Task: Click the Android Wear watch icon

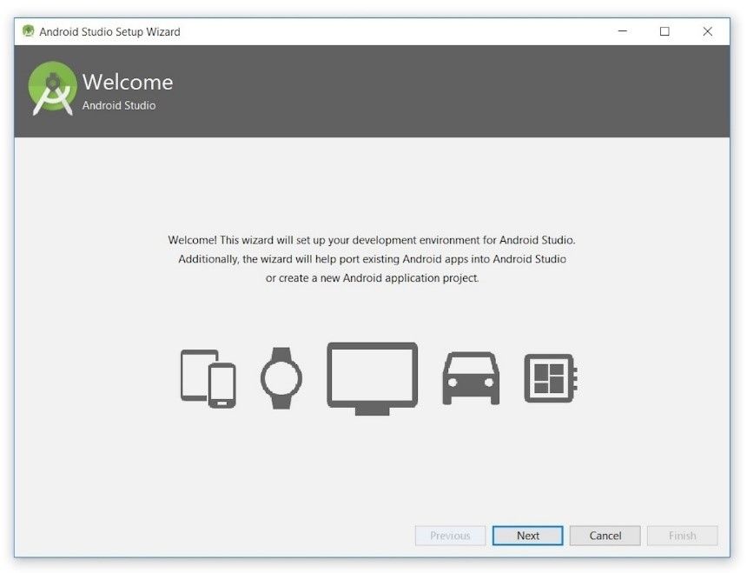Action: tap(281, 378)
